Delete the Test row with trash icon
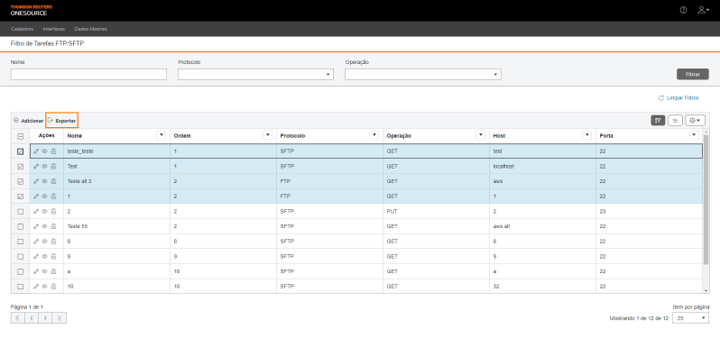The image size is (720, 338). click(x=53, y=166)
